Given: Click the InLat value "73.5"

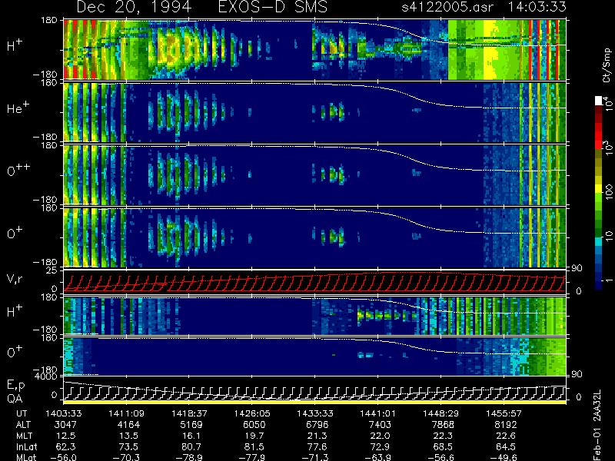Looking at the screenshot, I should click(x=130, y=446).
